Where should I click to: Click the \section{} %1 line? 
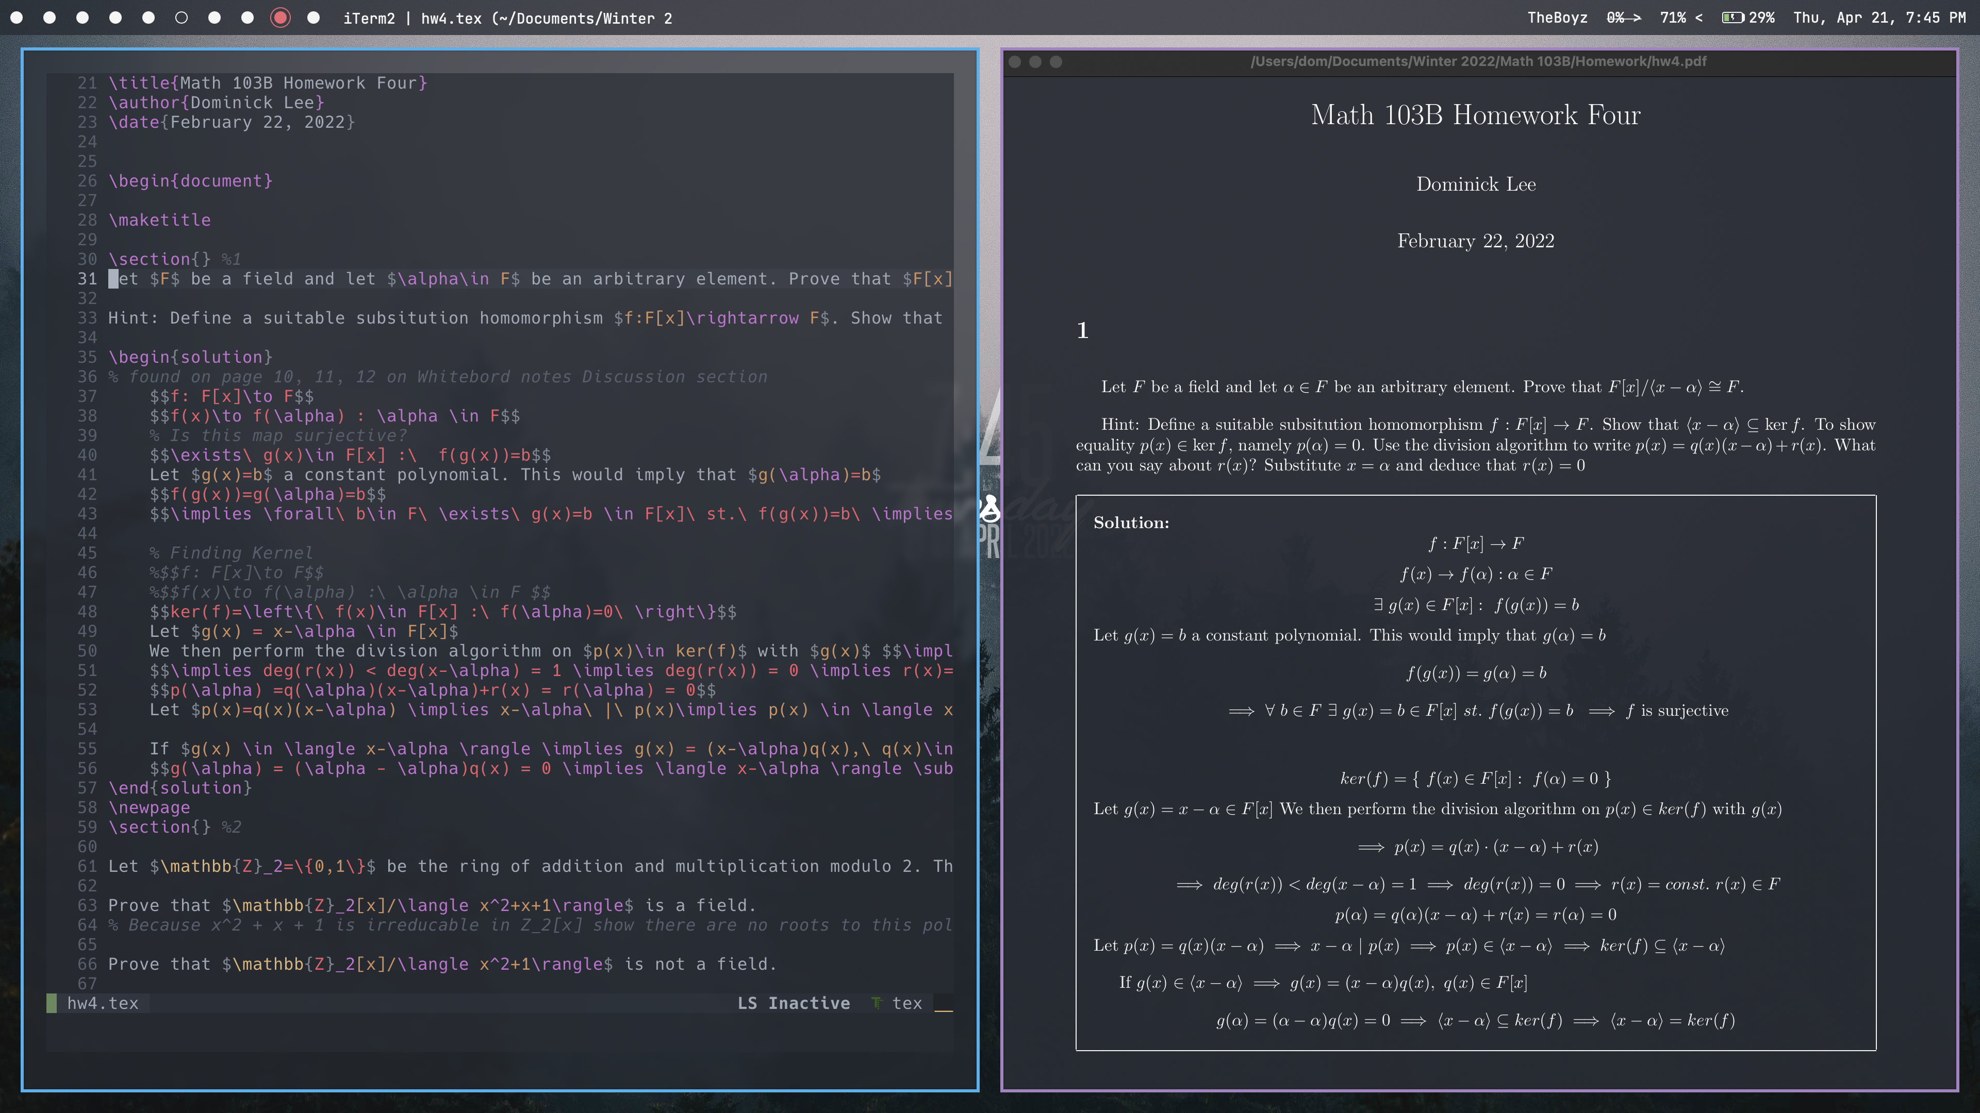(174, 260)
